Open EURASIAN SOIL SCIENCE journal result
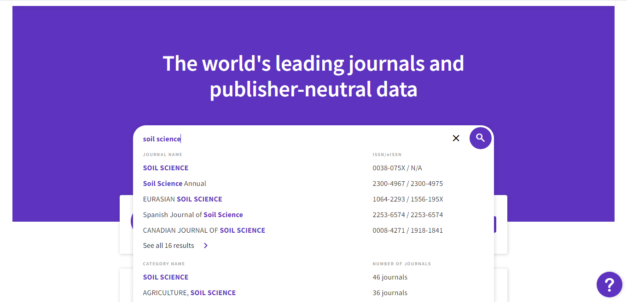The height and width of the screenshot is (302, 627). pyautogui.click(x=183, y=199)
